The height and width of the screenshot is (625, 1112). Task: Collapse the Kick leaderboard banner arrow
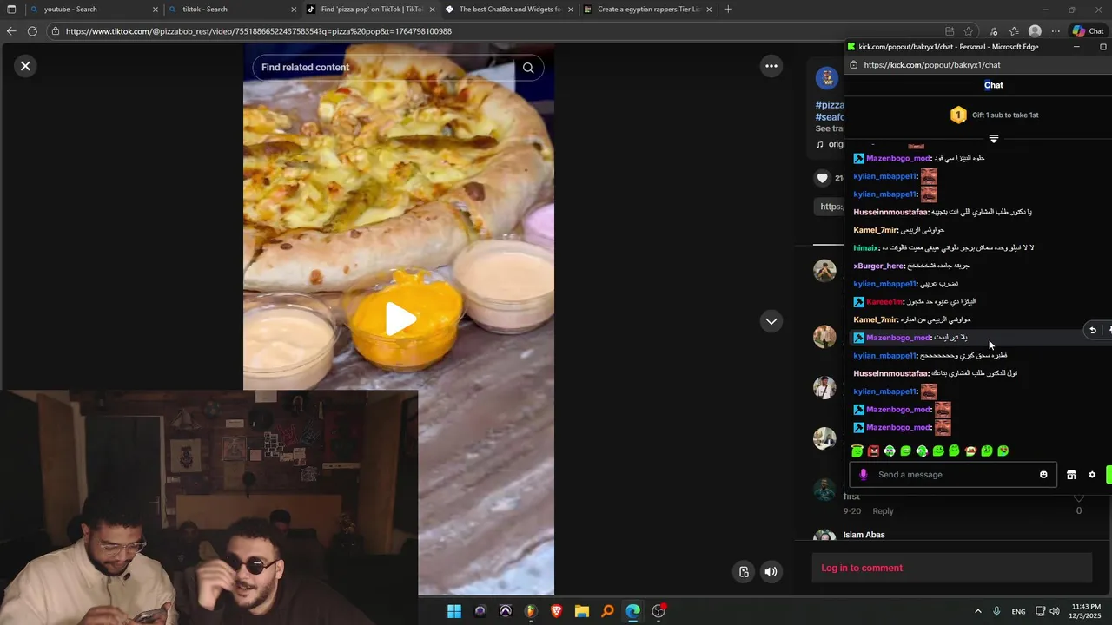994,139
